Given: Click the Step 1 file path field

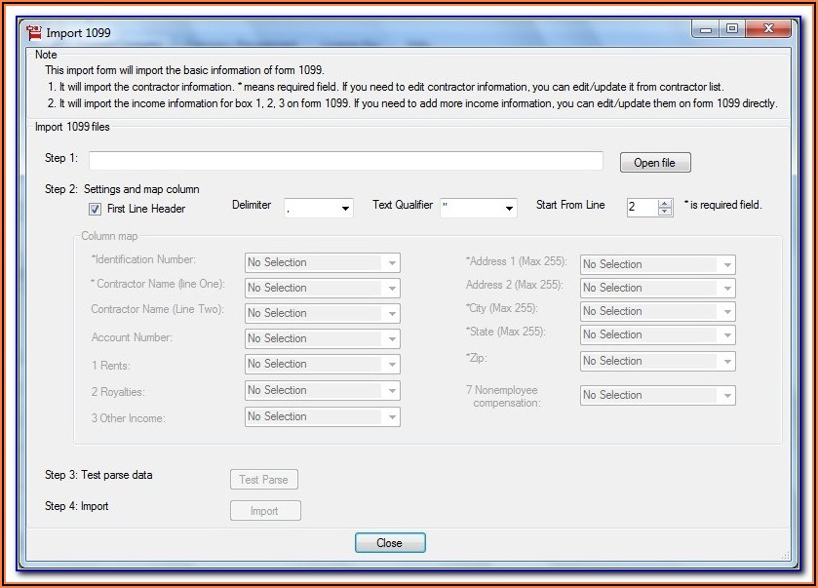Looking at the screenshot, I should click(345, 161).
